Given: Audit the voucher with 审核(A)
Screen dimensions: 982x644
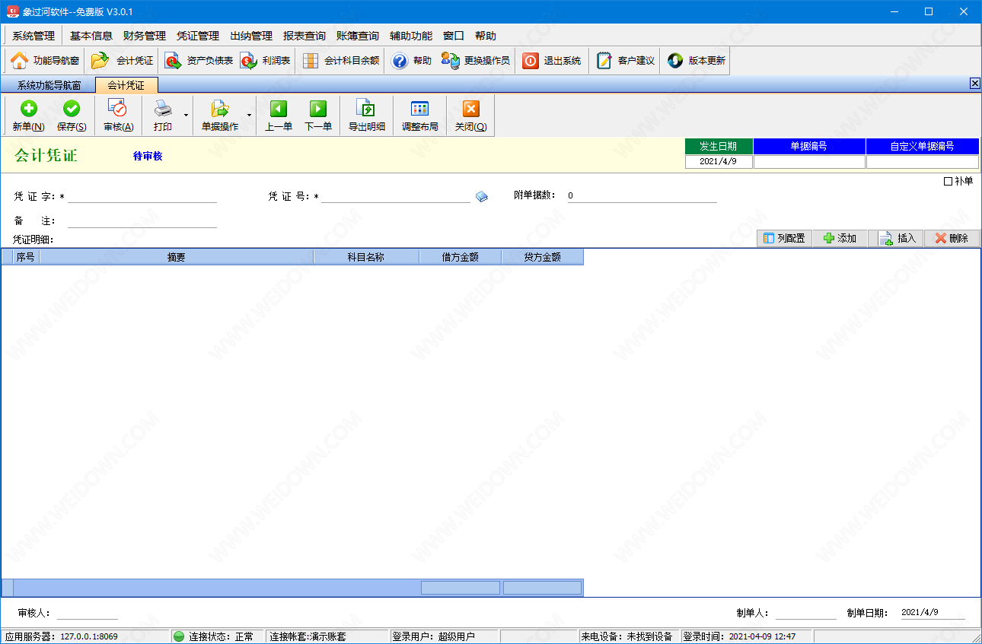Looking at the screenshot, I should [x=118, y=116].
